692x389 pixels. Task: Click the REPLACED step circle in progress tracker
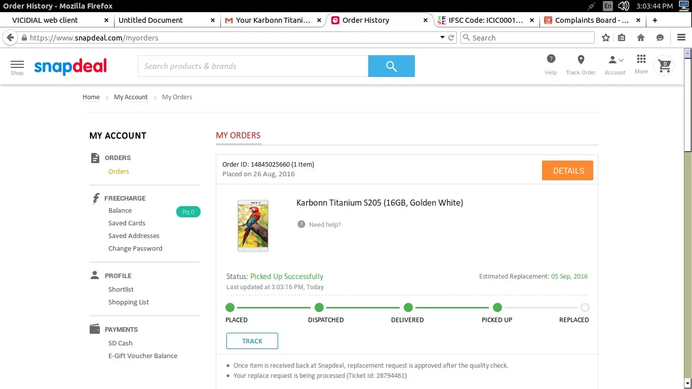(585, 307)
